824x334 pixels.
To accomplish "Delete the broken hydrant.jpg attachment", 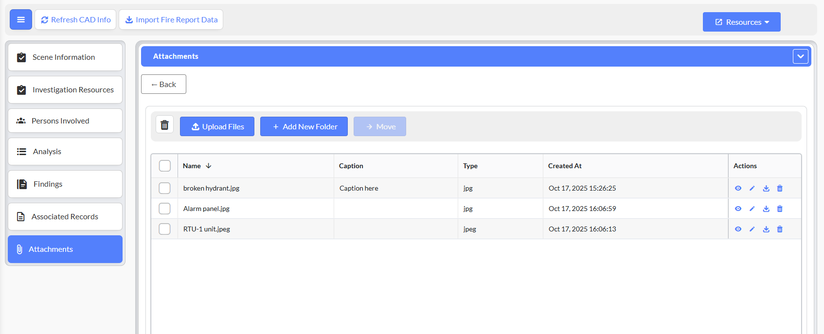I will click(780, 188).
